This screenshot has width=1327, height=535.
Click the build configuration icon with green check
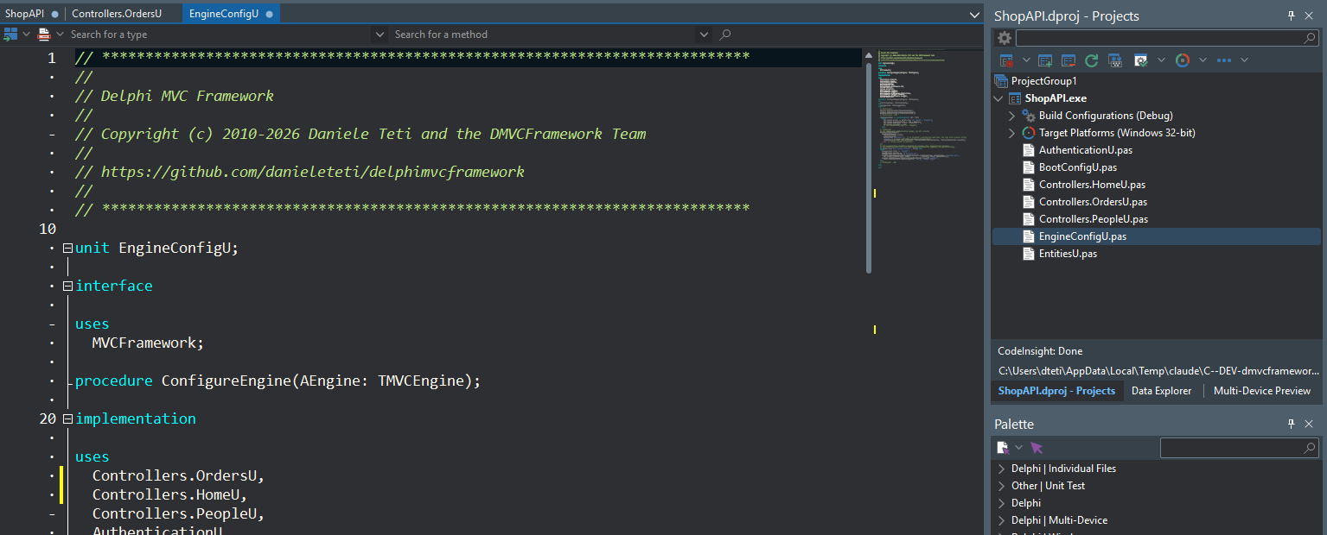1141,60
